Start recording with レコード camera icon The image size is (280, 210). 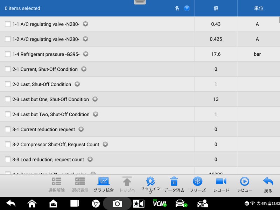[221, 184]
